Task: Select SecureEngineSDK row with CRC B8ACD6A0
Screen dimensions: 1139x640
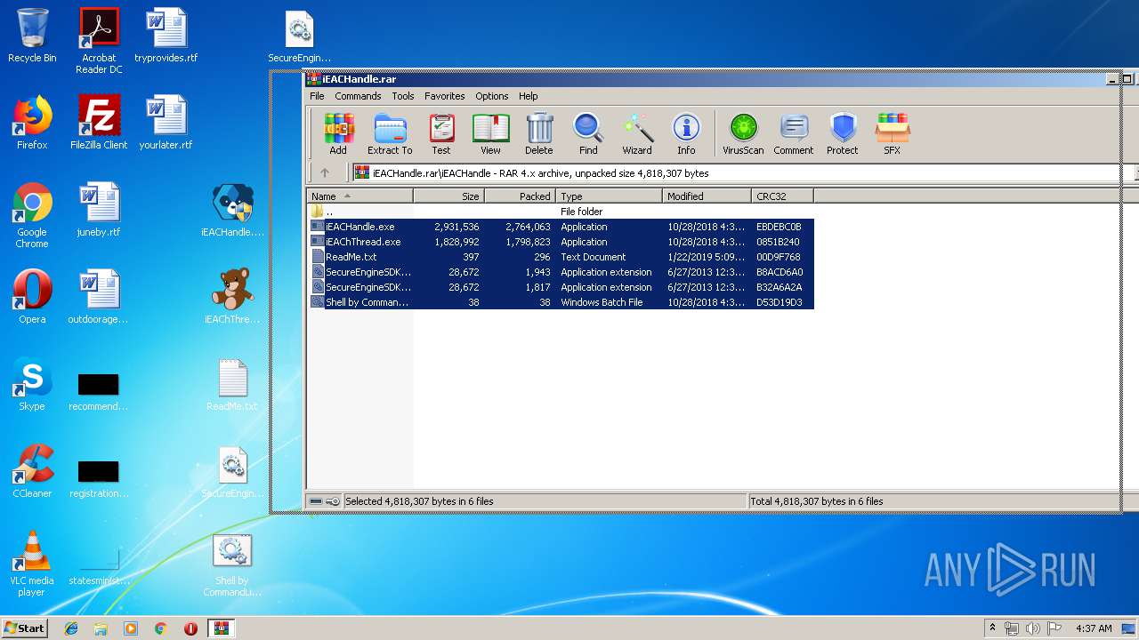Action: (561, 272)
